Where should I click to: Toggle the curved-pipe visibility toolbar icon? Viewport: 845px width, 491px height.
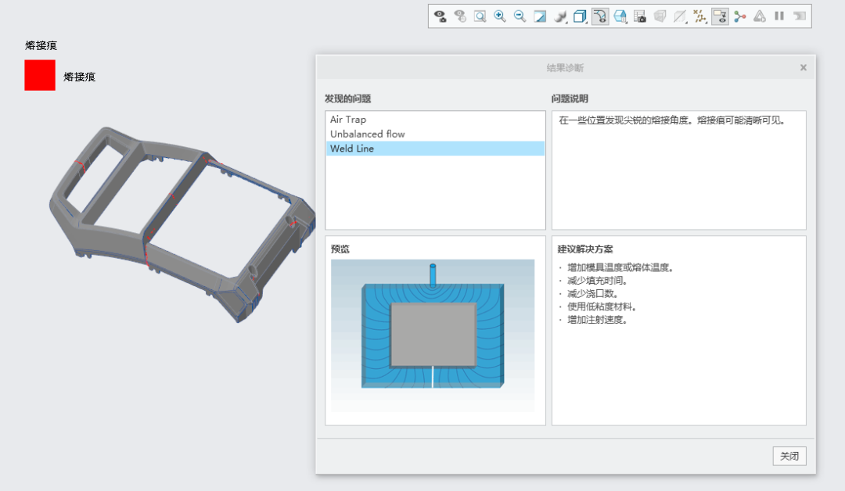tap(600, 16)
